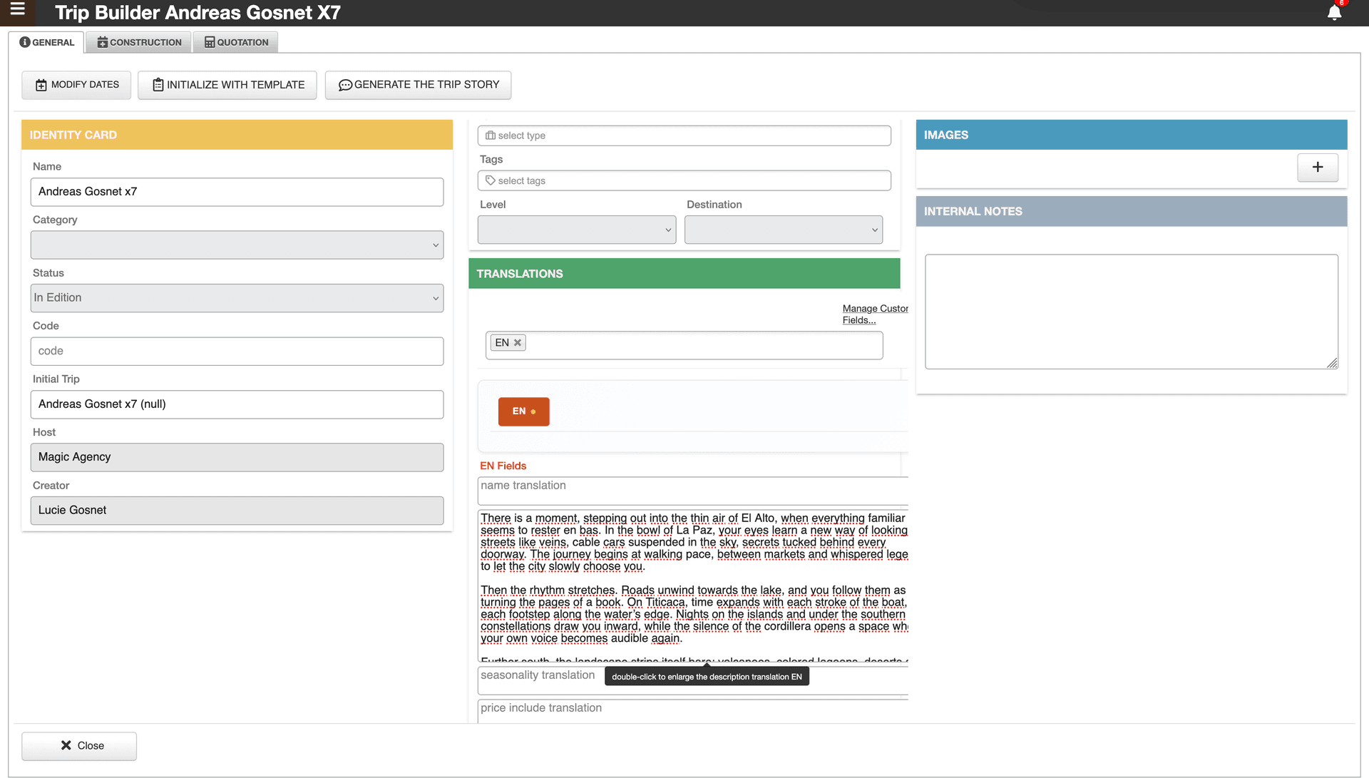Grab the notes textarea resize handle
Screen dimensions: 1369x778
(1332, 363)
